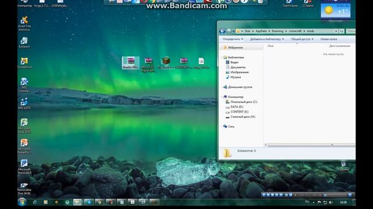This screenshot has height=209, width=373.
Task: Open the weather gadget showing +1°
Action: 336,10
